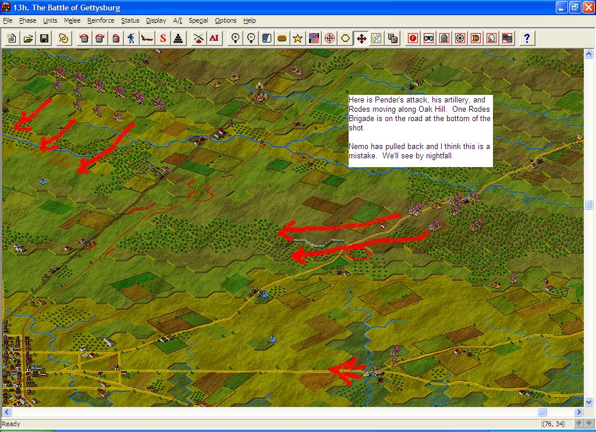The height and width of the screenshot is (432, 596).
Task: Click the gold star objectives icon
Action: [298, 38]
